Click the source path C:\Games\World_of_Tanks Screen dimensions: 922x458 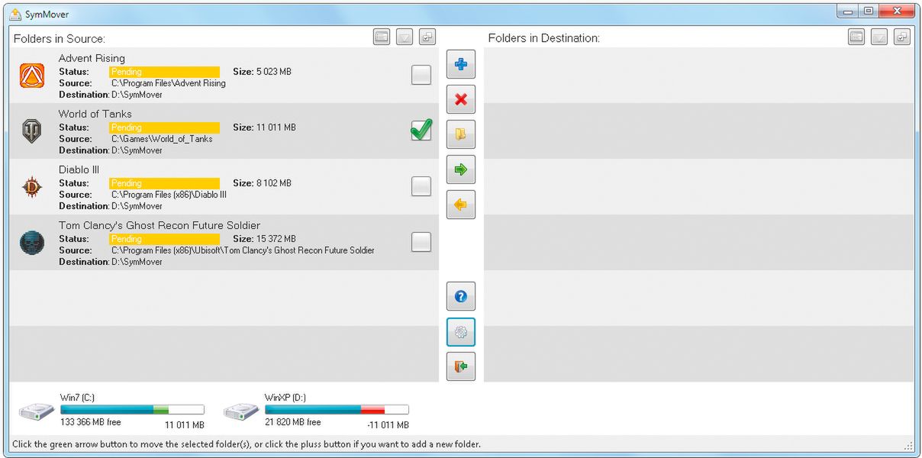(x=162, y=139)
